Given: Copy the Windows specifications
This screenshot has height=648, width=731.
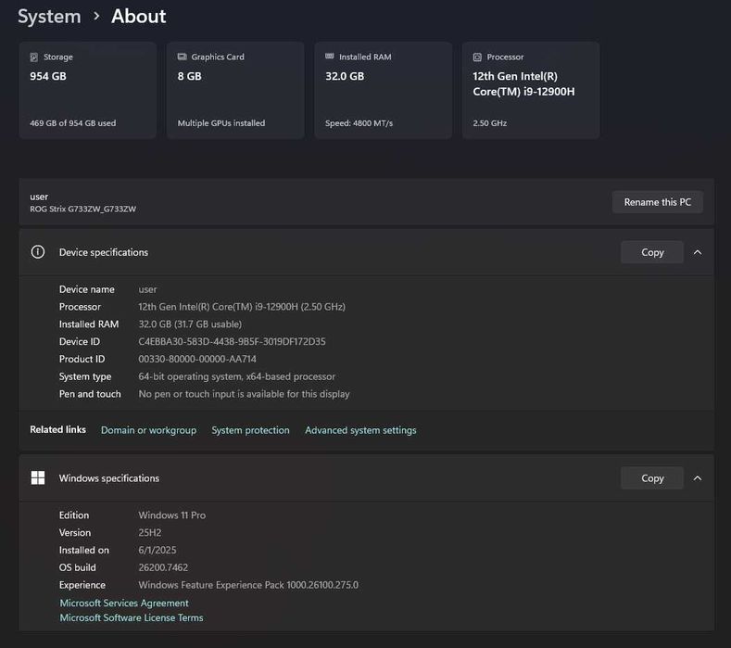Looking at the screenshot, I should (652, 478).
